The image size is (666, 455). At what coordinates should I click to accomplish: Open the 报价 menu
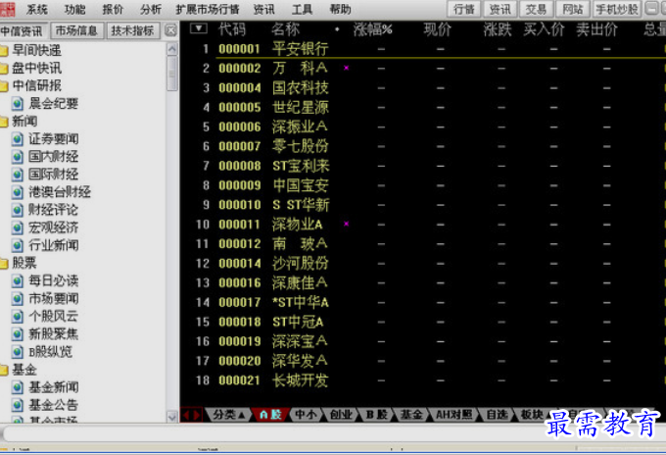(x=113, y=10)
